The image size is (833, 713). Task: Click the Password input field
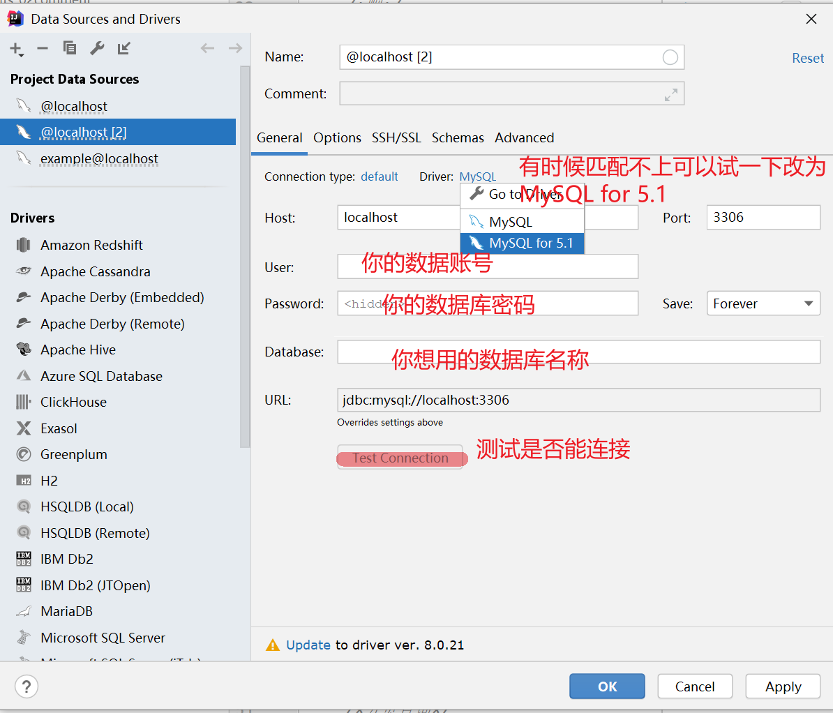click(488, 303)
